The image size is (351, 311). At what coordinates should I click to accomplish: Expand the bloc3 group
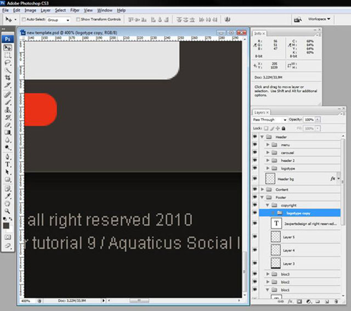pos(268,274)
